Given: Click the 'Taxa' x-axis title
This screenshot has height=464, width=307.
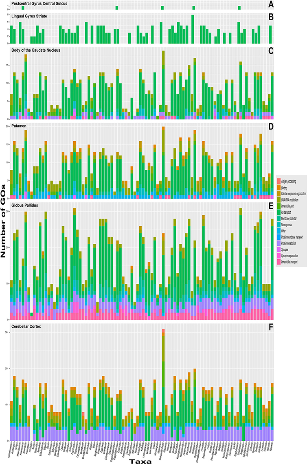Looking at the screenshot, I should [x=140, y=461].
